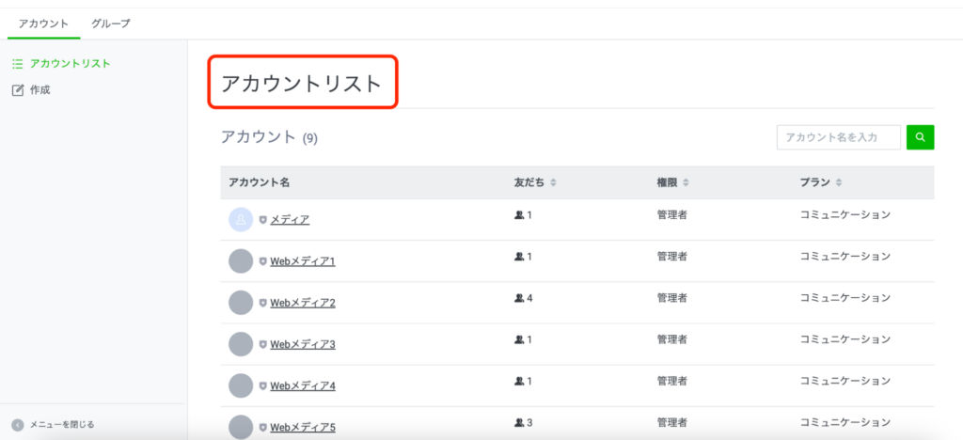Click the 作成 pencil icon in sidebar

coord(18,91)
